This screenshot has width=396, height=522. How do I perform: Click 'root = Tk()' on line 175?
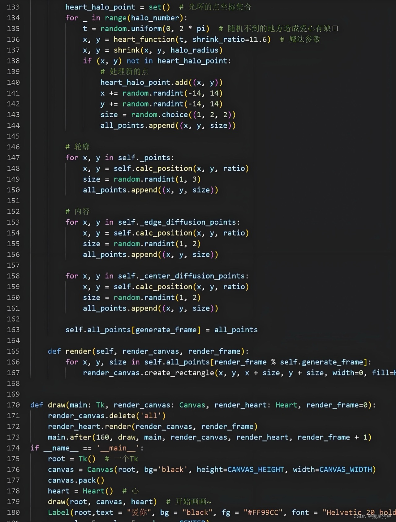pos(72,459)
